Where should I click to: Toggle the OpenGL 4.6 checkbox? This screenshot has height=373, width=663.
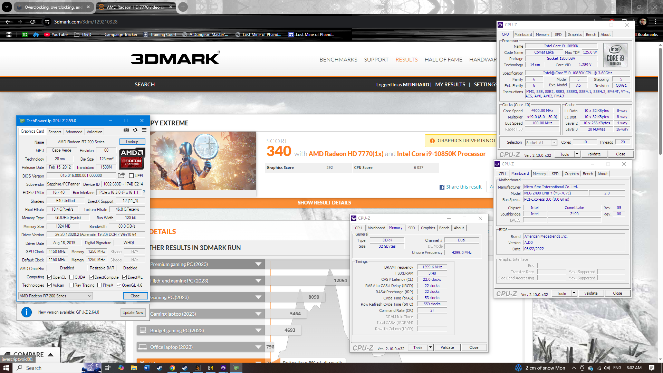(x=119, y=285)
